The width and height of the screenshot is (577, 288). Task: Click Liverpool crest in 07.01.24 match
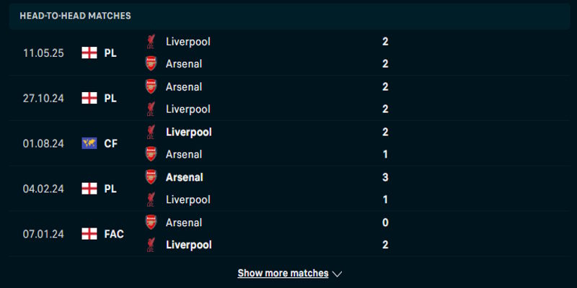(151, 245)
